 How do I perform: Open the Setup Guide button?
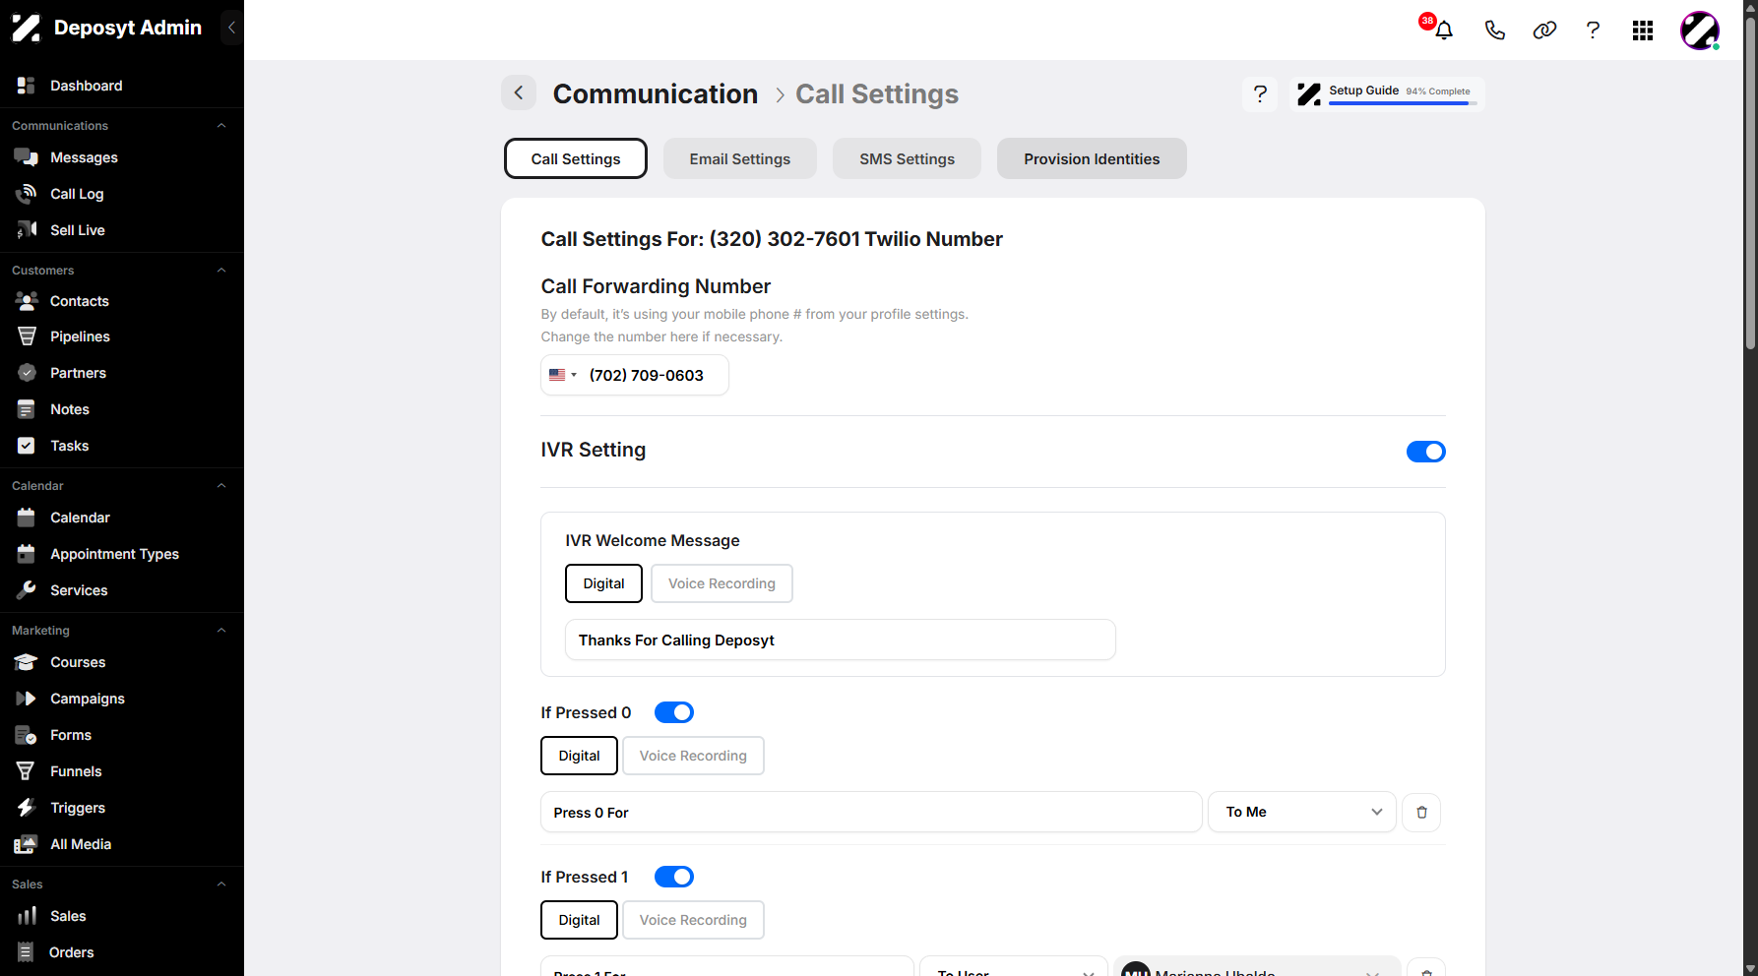coord(1386,94)
